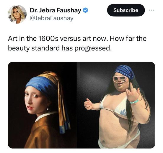Image resolution: width=163 pixels, height=153 pixels.
Task: Click the pink sunglasses in the right photo
Action: 120,79
